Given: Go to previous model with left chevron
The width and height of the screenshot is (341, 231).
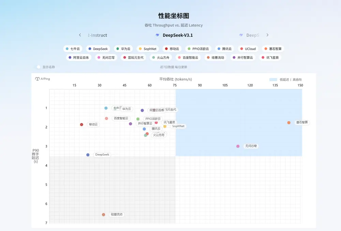Looking at the screenshot, I should 80,35.
